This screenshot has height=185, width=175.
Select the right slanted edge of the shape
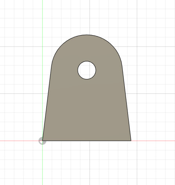[x=127, y=104]
